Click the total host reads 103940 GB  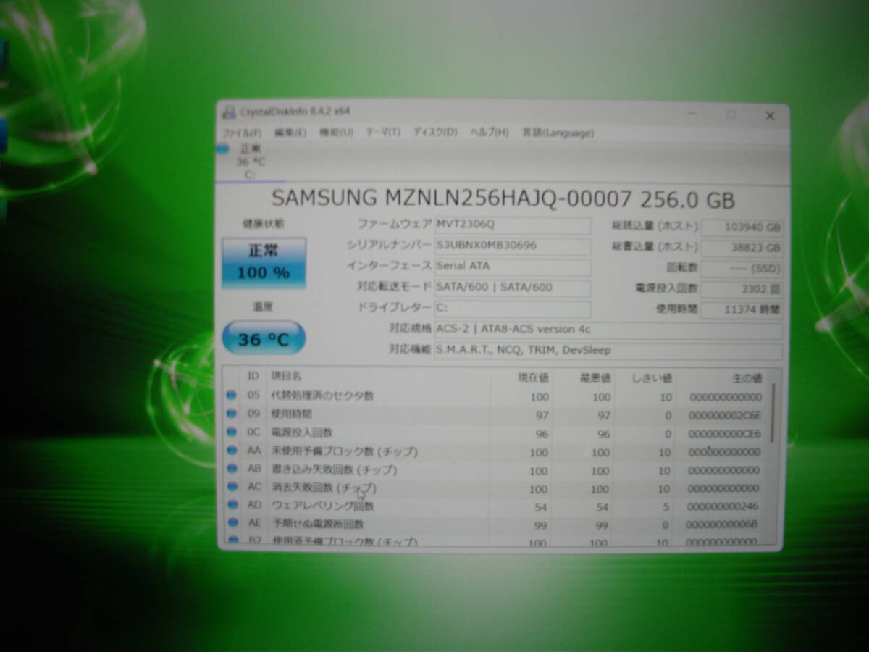742,227
